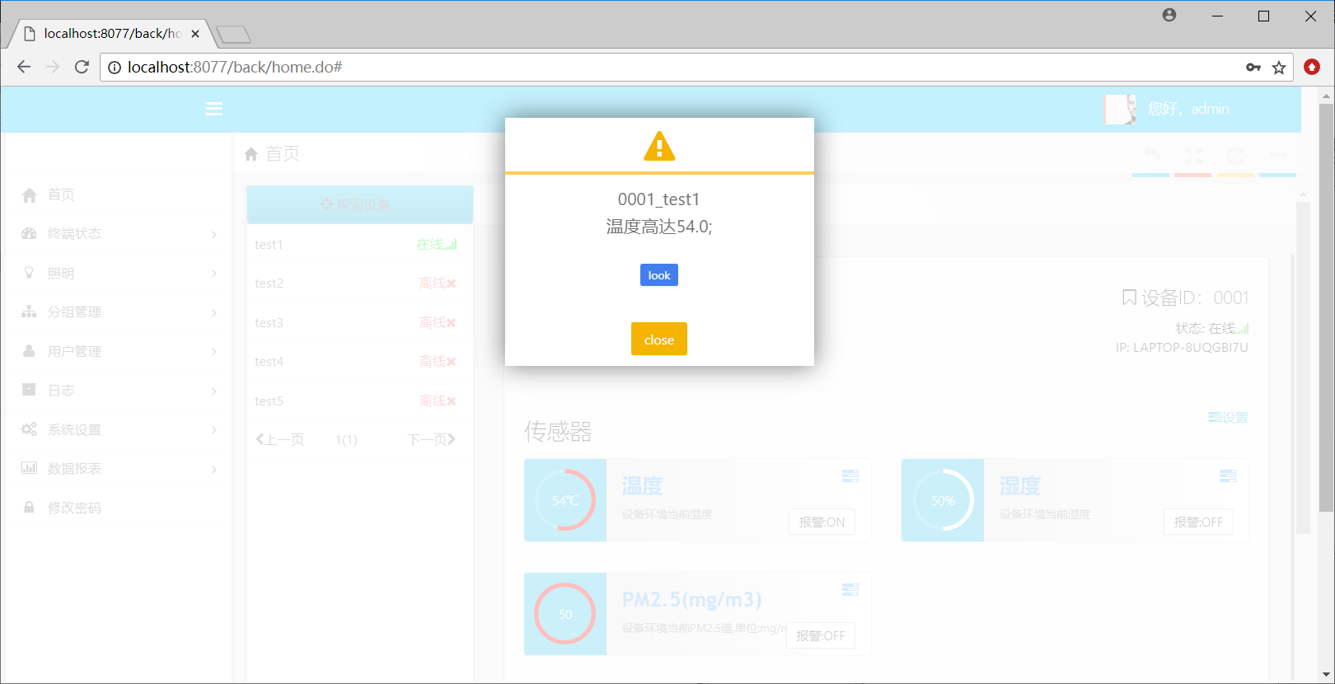Click the fullscreen expand arrows icon
This screenshot has width=1335, height=684.
pyautogui.click(x=1193, y=155)
